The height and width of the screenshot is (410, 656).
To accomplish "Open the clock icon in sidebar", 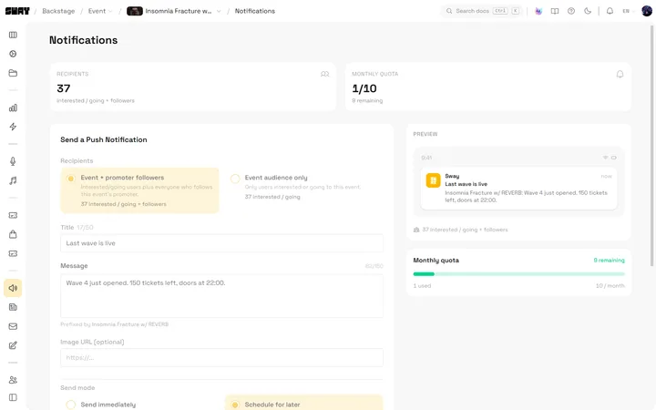I will click(x=13, y=54).
